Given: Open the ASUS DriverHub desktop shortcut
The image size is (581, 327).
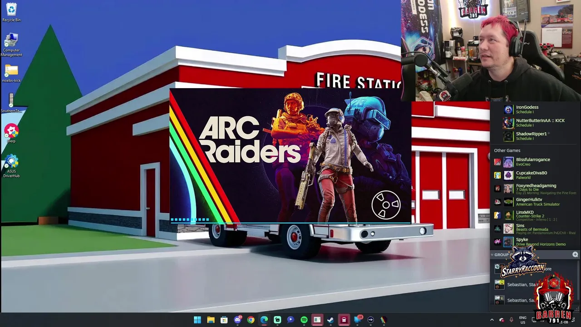Looking at the screenshot, I should (11, 166).
